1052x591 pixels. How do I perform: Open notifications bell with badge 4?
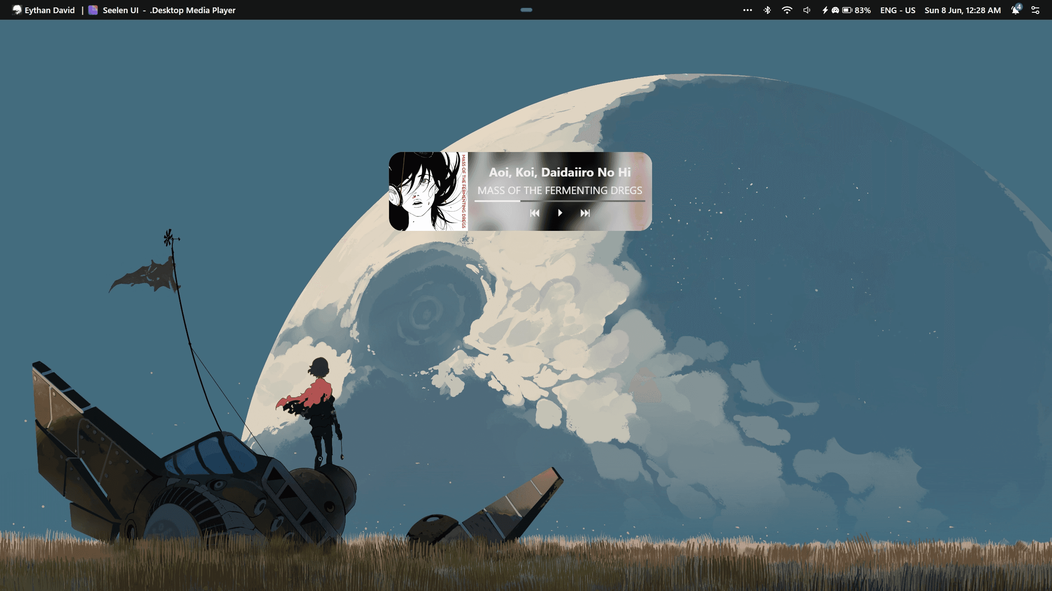coord(1016,10)
